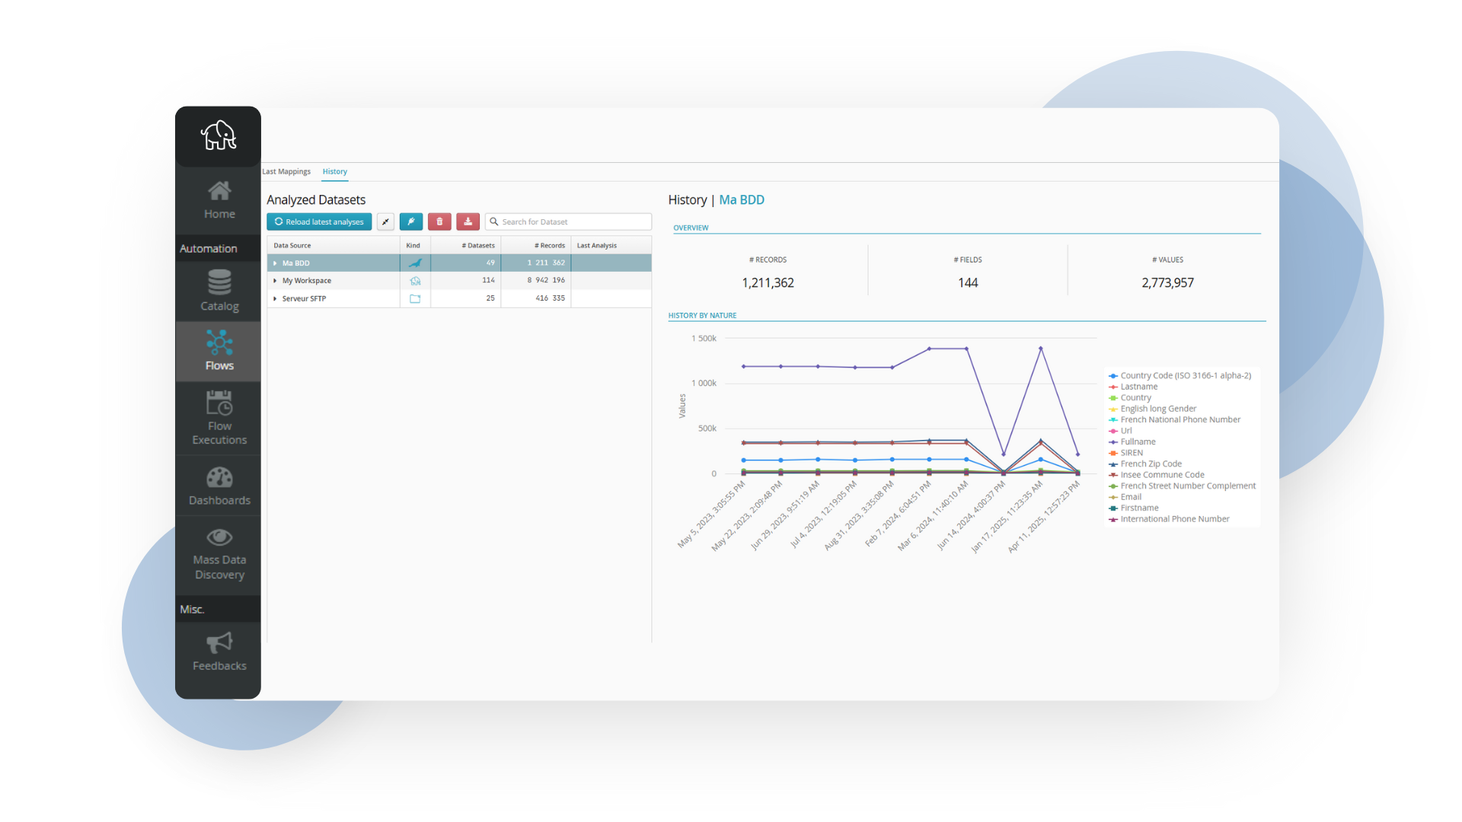Click the Serveur SFTP folder kind icon
The width and height of the screenshot is (1462, 822).
coord(415,298)
